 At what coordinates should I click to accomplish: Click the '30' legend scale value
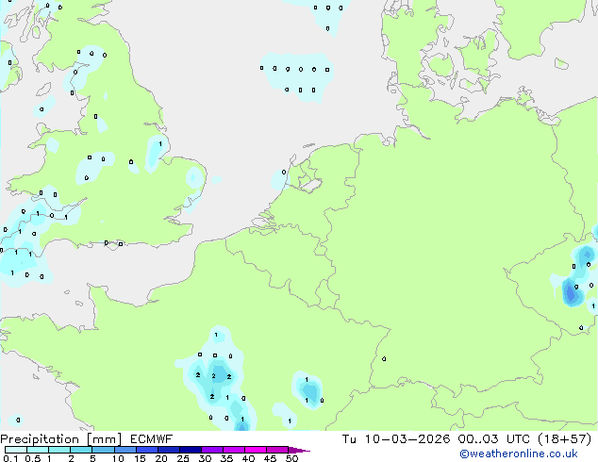pos(205,458)
